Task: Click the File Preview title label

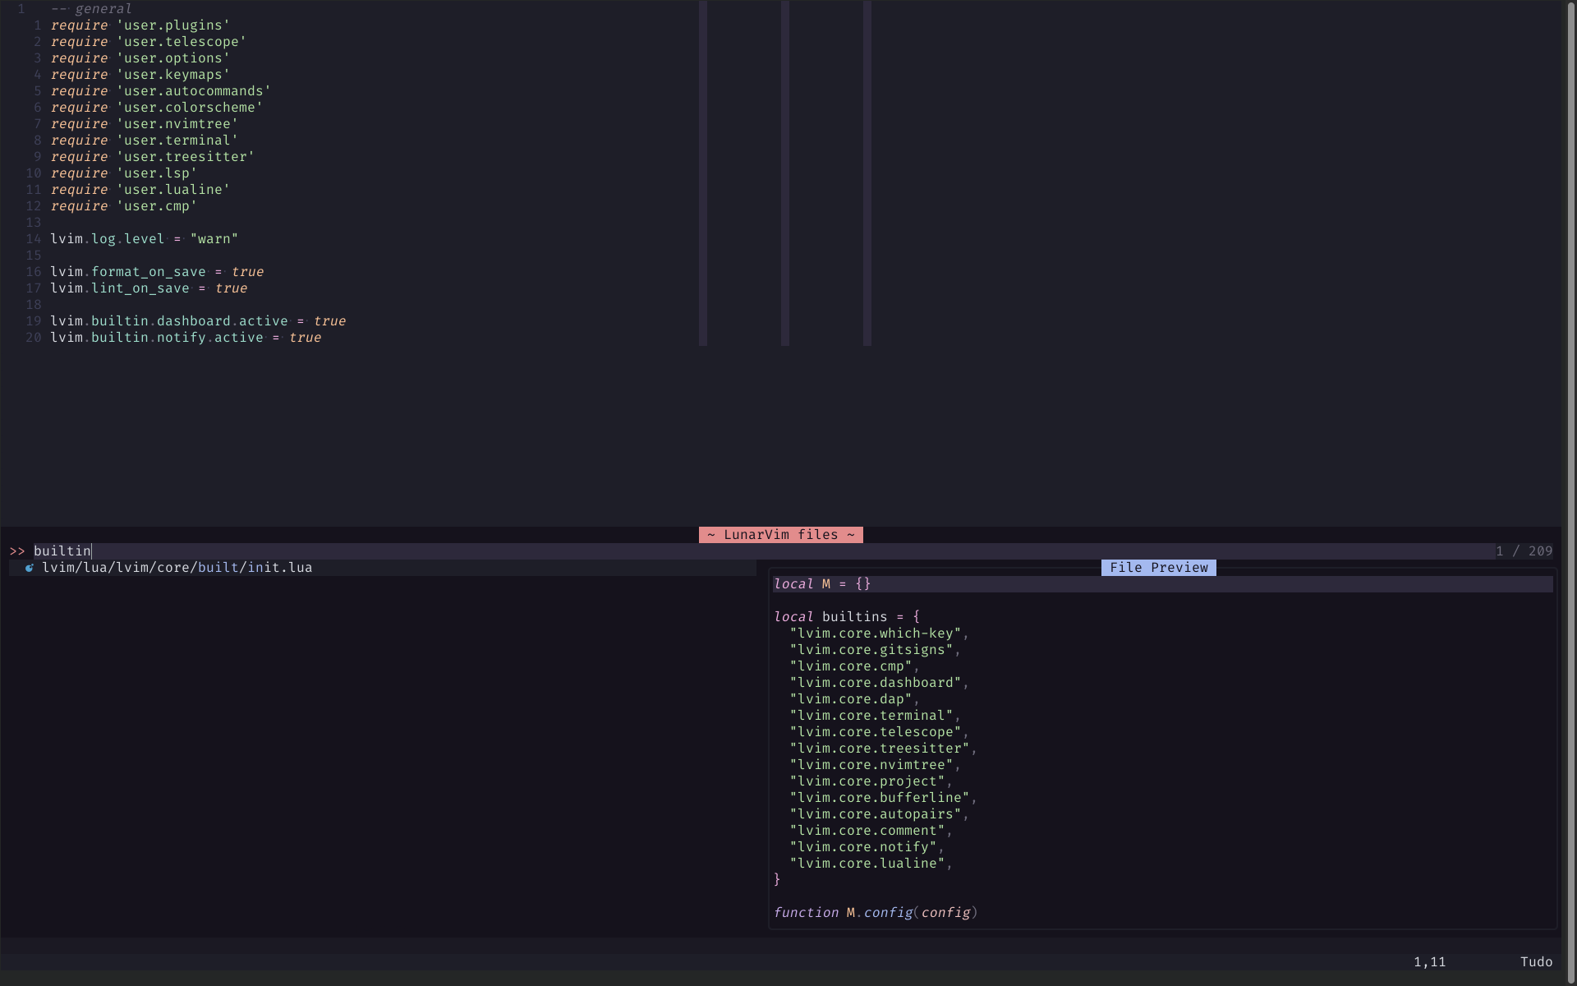Action: coord(1158,568)
